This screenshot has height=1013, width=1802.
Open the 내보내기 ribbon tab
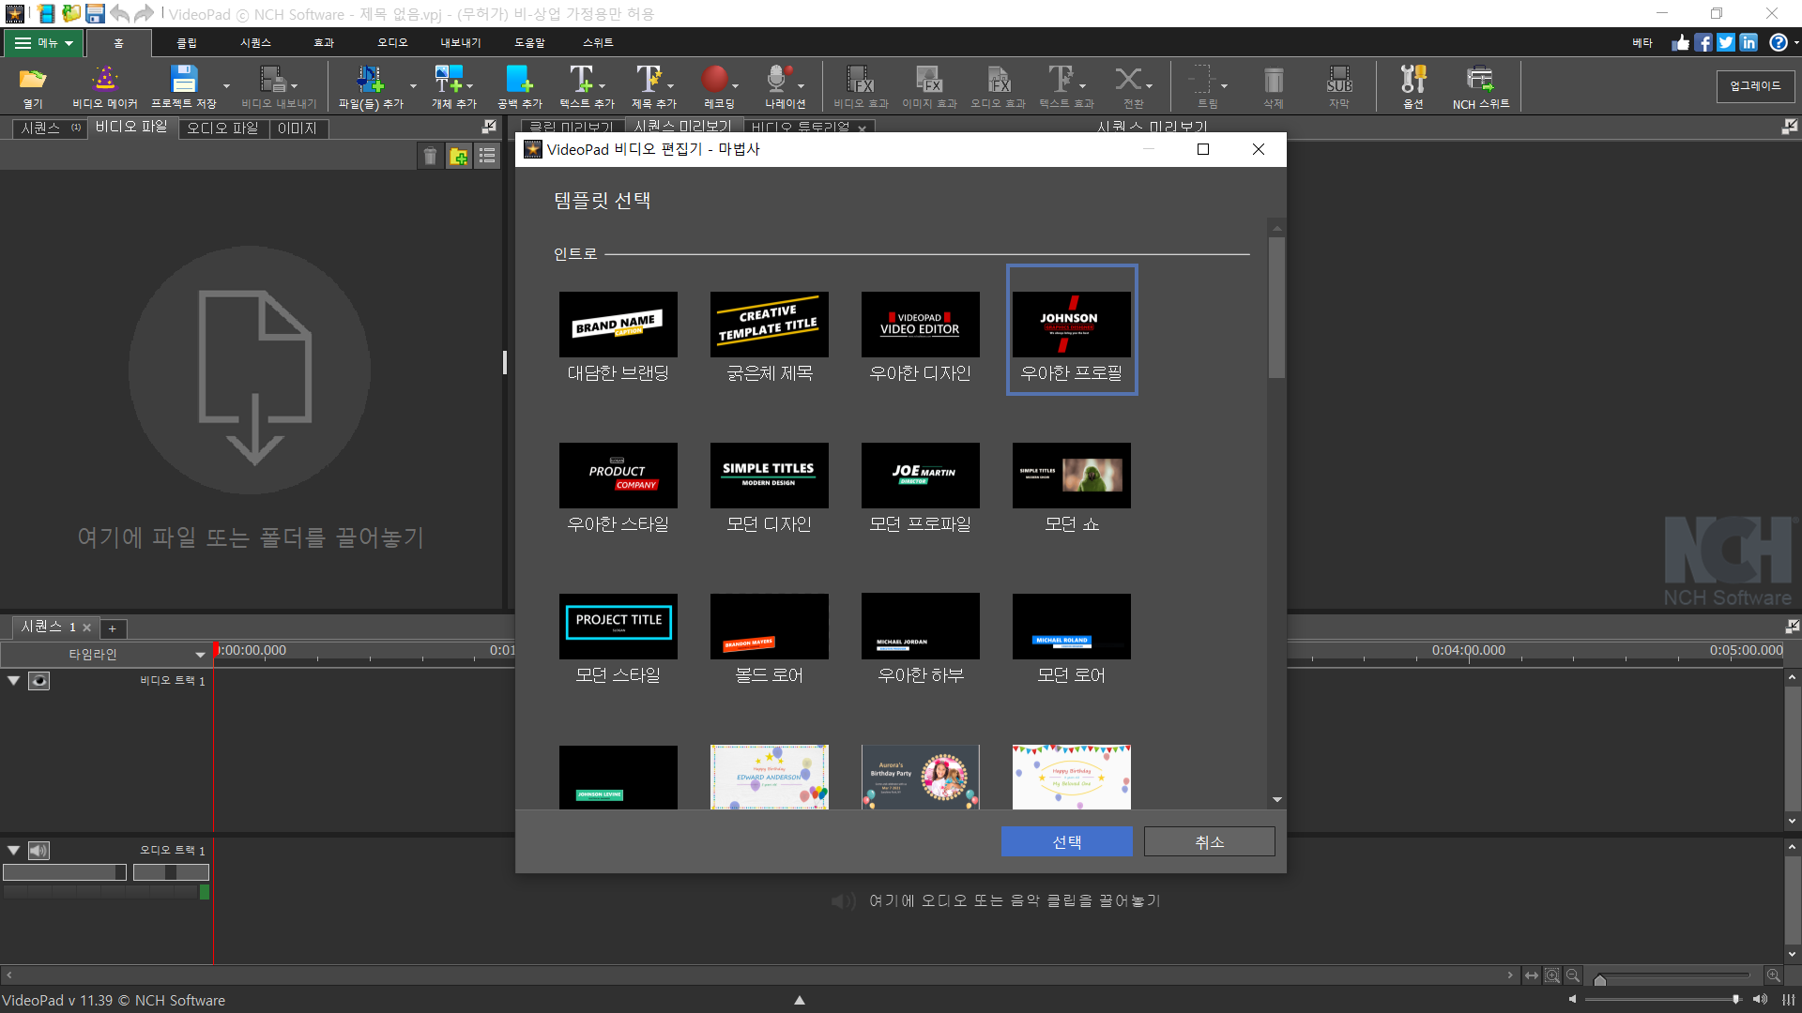pos(460,43)
